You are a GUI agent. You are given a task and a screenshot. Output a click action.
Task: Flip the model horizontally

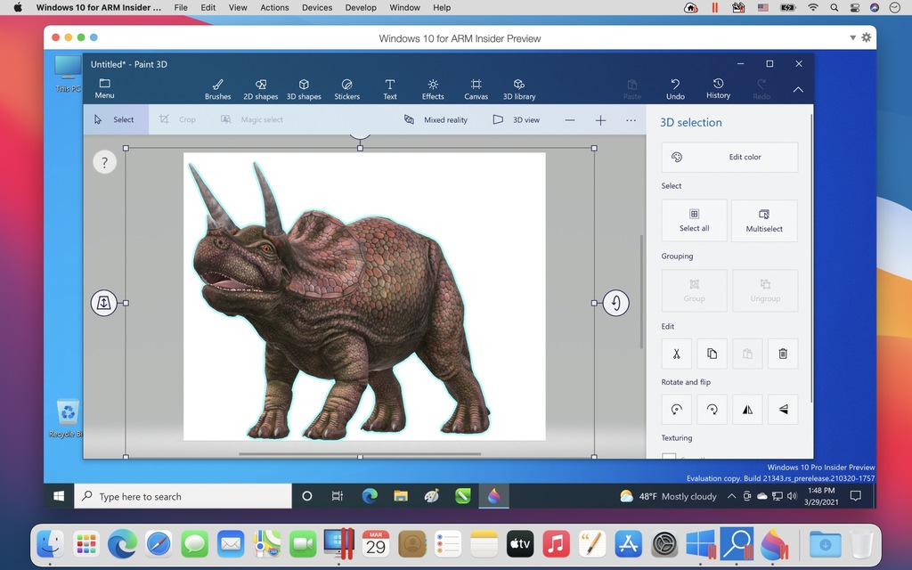[747, 410]
